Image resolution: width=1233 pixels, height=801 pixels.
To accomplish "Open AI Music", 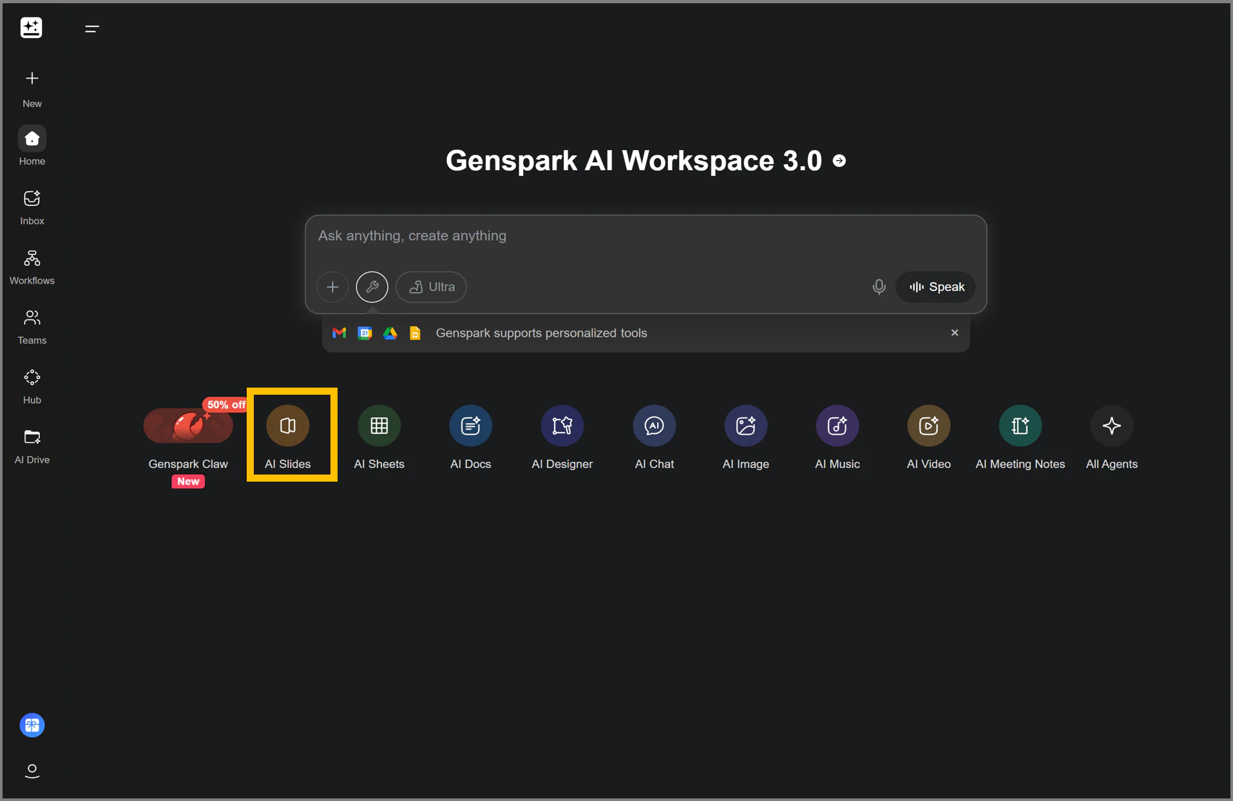I will (x=837, y=438).
